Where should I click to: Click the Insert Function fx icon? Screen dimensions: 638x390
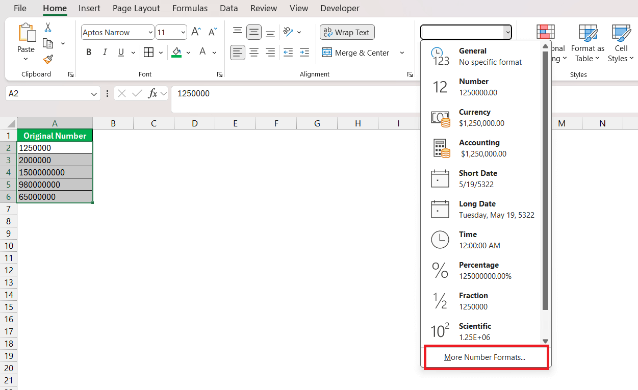tap(152, 93)
